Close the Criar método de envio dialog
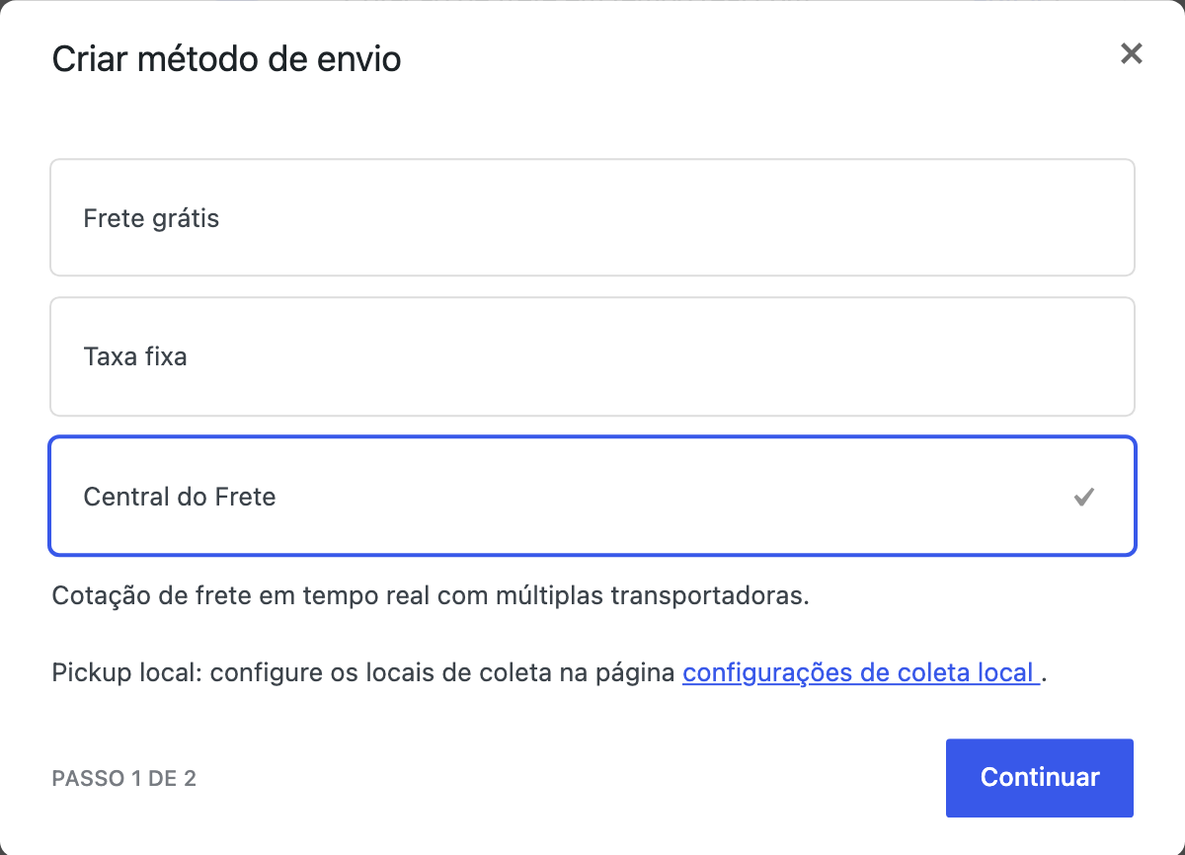This screenshot has width=1185, height=855. (1131, 54)
